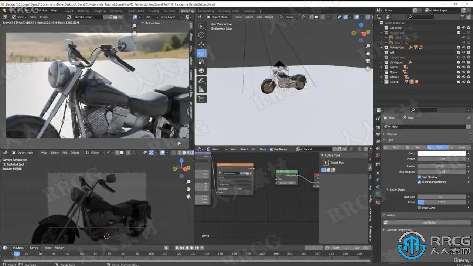Screen dimensions: 473x266
Task: Select the Move tool in viewport toolbar
Action: click(x=201, y=45)
